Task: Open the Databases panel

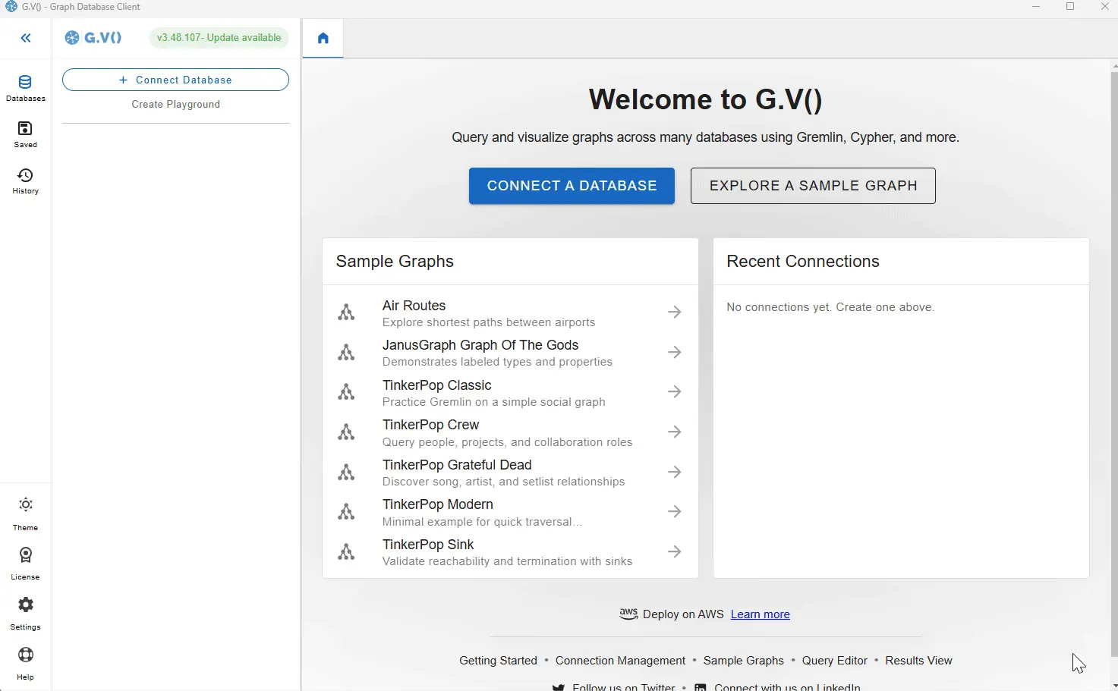Action: point(25,87)
